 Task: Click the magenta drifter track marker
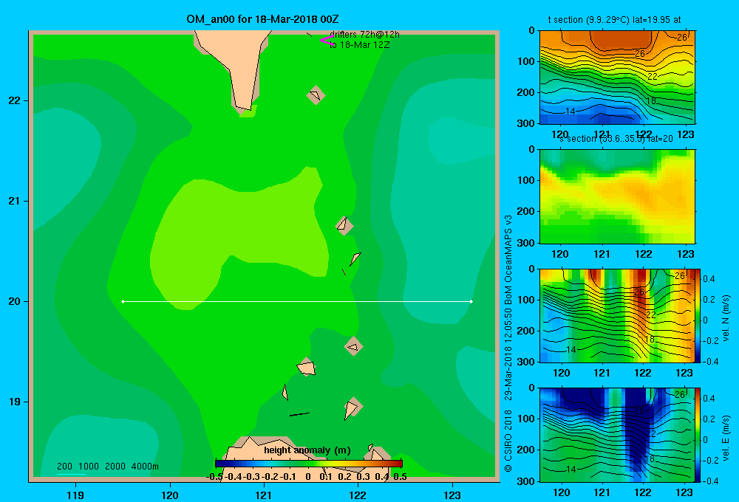click(326, 41)
